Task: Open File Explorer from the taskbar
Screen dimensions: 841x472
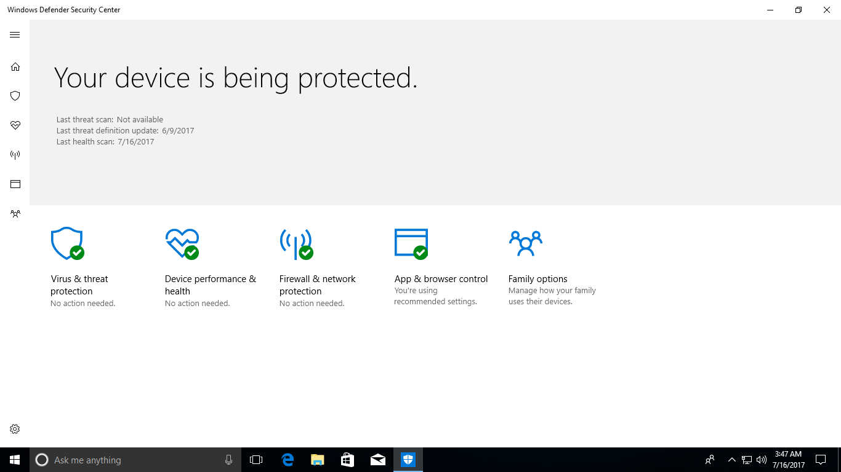Action: point(317,460)
